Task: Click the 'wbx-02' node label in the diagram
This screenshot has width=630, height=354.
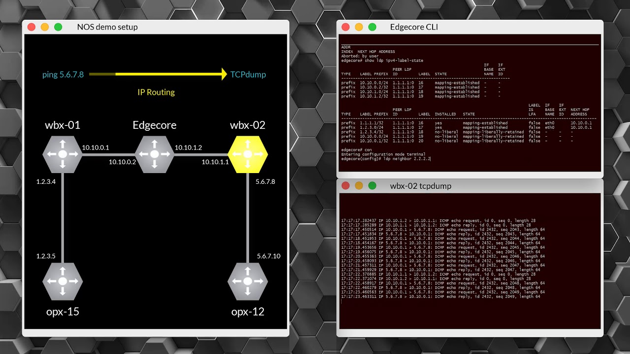Action: click(x=248, y=125)
